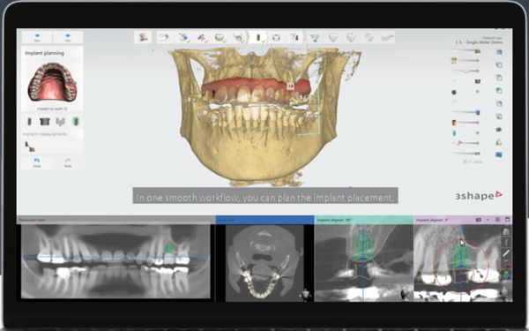The image size is (529, 331).
Task: Choose the single implant icon
Action: [x=29, y=121]
